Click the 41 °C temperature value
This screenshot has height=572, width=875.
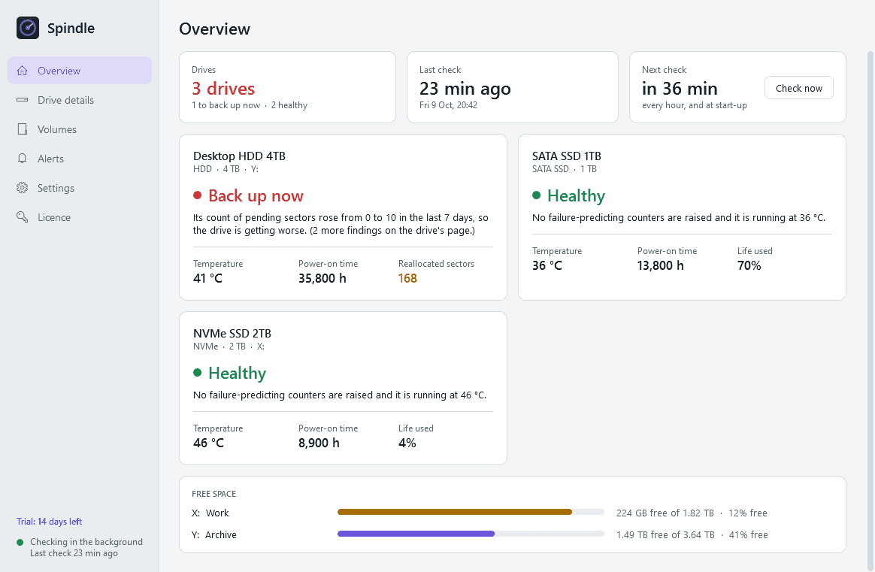tap(207, 278)
